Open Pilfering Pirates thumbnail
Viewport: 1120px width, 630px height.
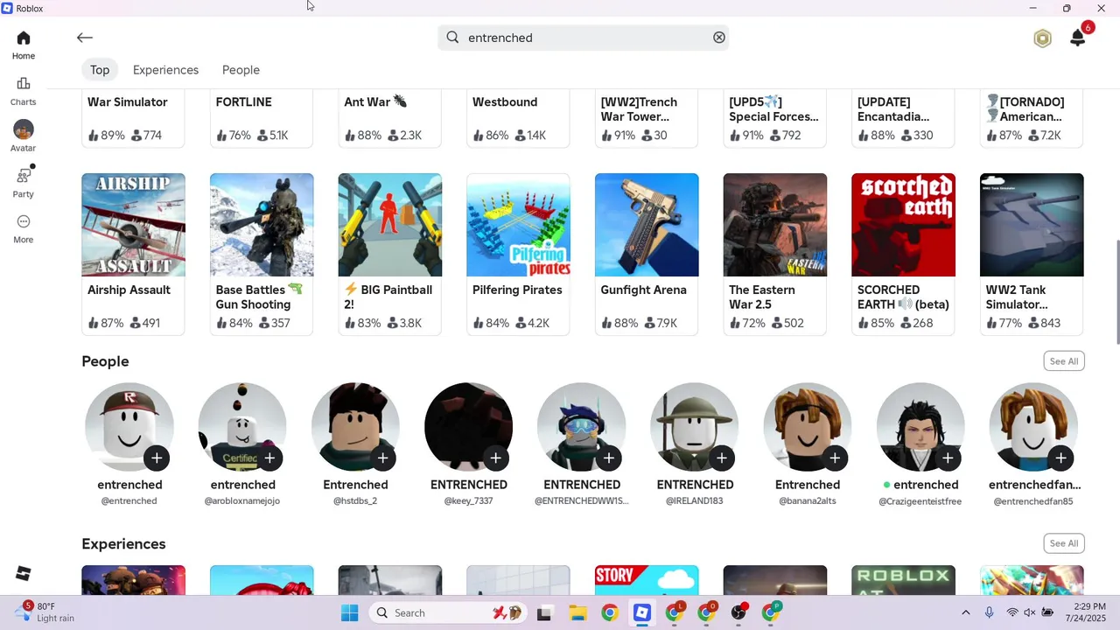coord(518,225)
